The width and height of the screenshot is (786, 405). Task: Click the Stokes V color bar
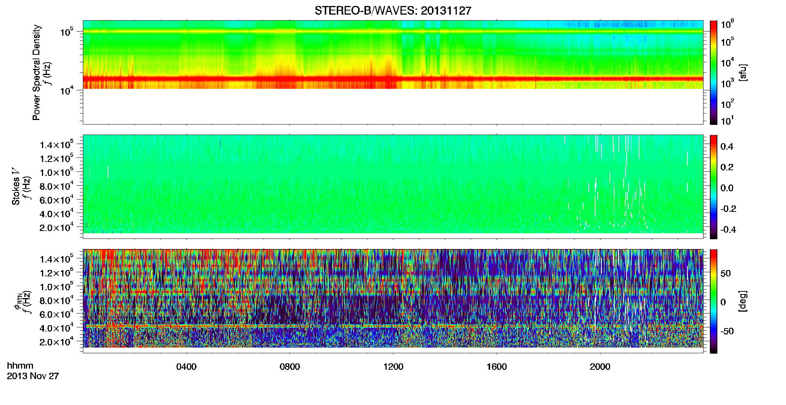click(x=714, y=187)
